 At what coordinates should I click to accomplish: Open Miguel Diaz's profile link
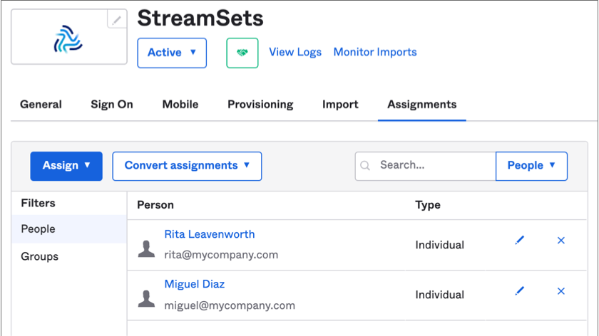tap(195, 284)
